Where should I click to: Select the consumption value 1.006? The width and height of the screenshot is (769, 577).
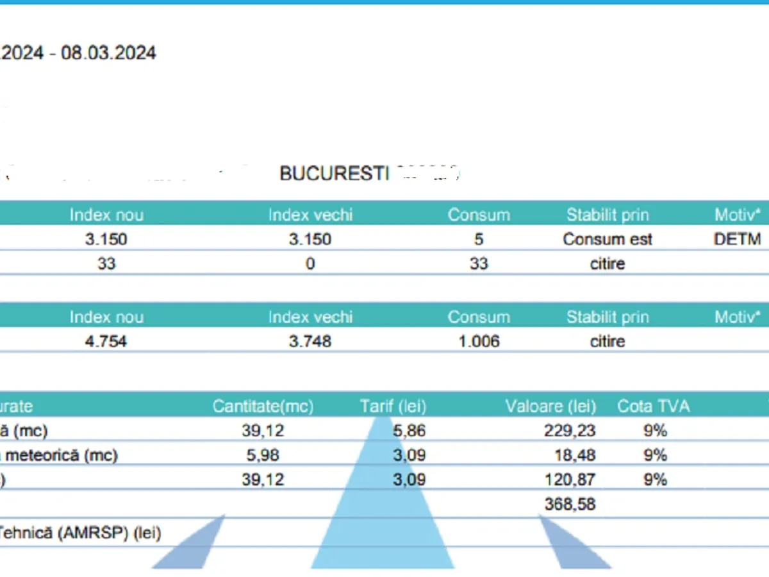tap(479, 341)
